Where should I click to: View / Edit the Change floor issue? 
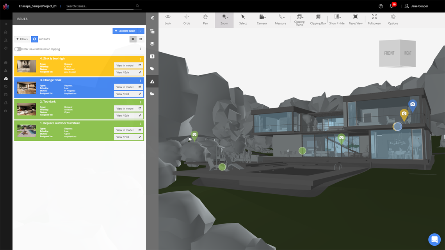(x=128, y=94)
